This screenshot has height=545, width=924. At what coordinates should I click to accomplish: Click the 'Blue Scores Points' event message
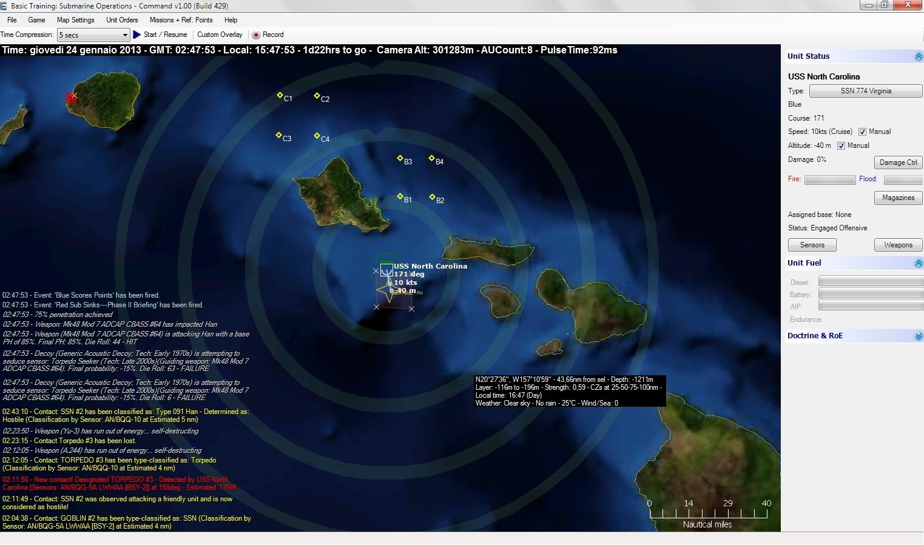pyautogui.click(x=81, y=295)
